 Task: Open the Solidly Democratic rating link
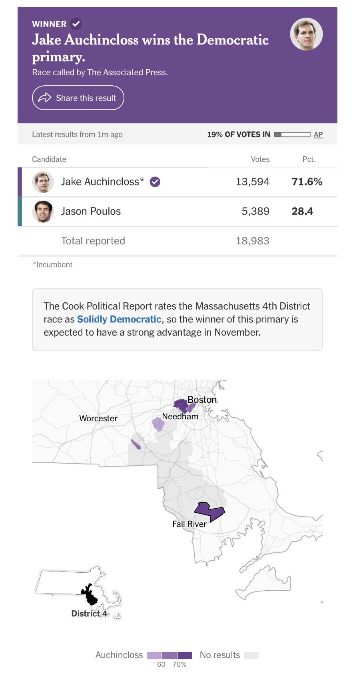coord(119,319)
